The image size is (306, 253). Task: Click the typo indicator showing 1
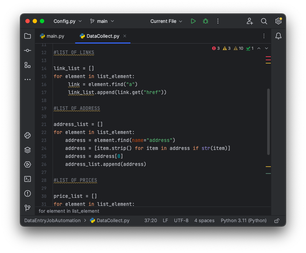250,48
